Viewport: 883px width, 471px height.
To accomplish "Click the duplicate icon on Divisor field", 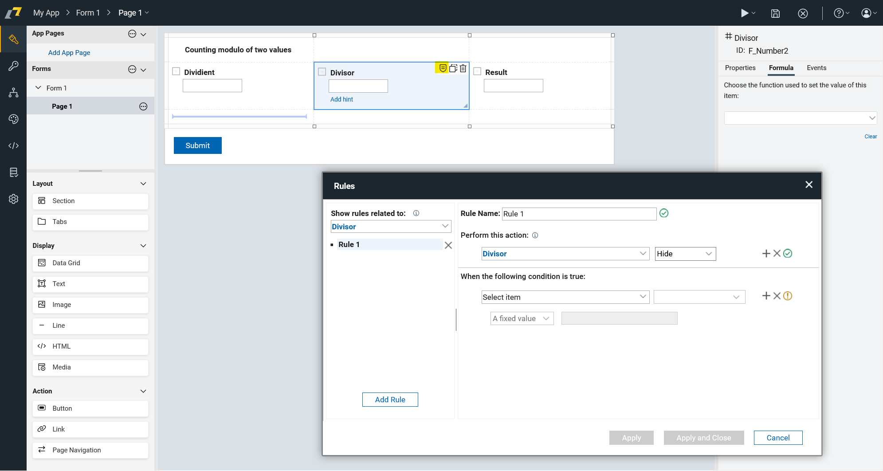I will (x=453, y=68).
